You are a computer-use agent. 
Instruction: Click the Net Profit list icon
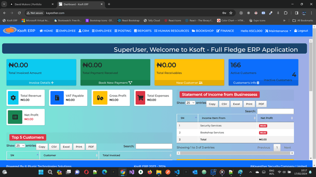tap(15, 117)
